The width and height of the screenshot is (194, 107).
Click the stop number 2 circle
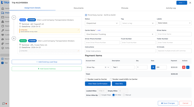14,38
